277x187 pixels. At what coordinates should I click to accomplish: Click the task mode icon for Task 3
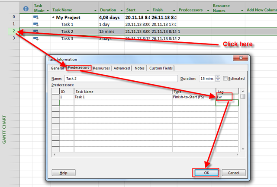point(36,39)
